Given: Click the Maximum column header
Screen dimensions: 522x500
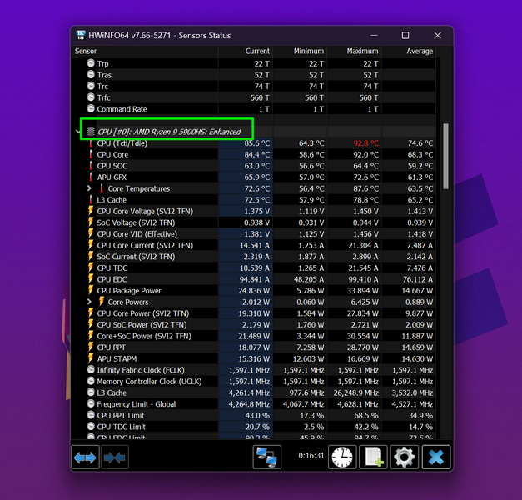Looking at the screenshot, I should (355, 52).
